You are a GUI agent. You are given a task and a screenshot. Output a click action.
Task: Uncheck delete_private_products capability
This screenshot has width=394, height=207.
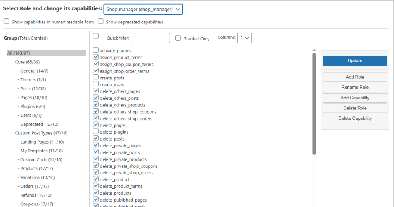click(x=96, y=159)
